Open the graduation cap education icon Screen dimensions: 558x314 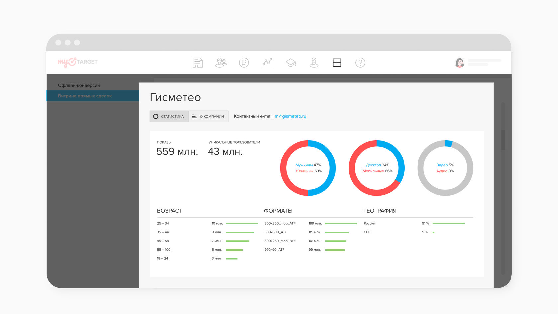click(291, 63)
